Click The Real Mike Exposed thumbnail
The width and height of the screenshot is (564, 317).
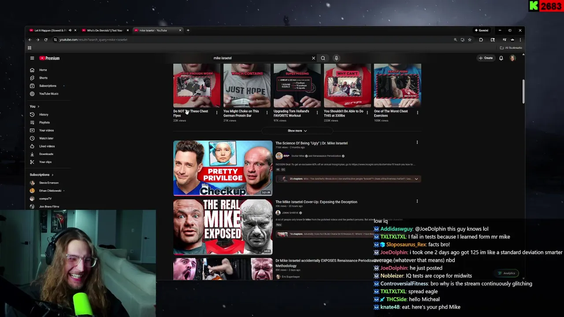pyautogui.click(x=223, y=227)
